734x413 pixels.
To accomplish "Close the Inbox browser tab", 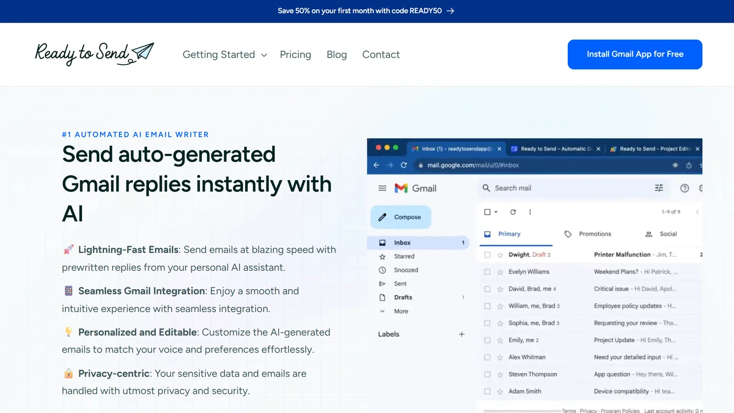I will 499,149.
